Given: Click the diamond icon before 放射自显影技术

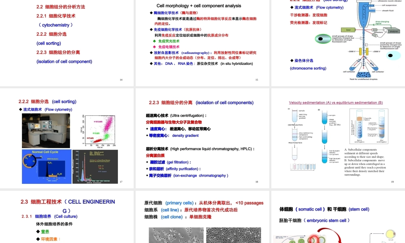Looking at the screenshot, I should point(151,52).
